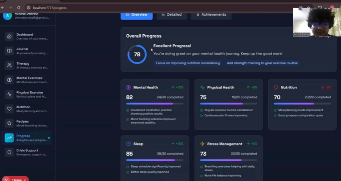The image size is (341, 181).
Task: Open the Crisis Support shield icon
Action: coord(9,152)
